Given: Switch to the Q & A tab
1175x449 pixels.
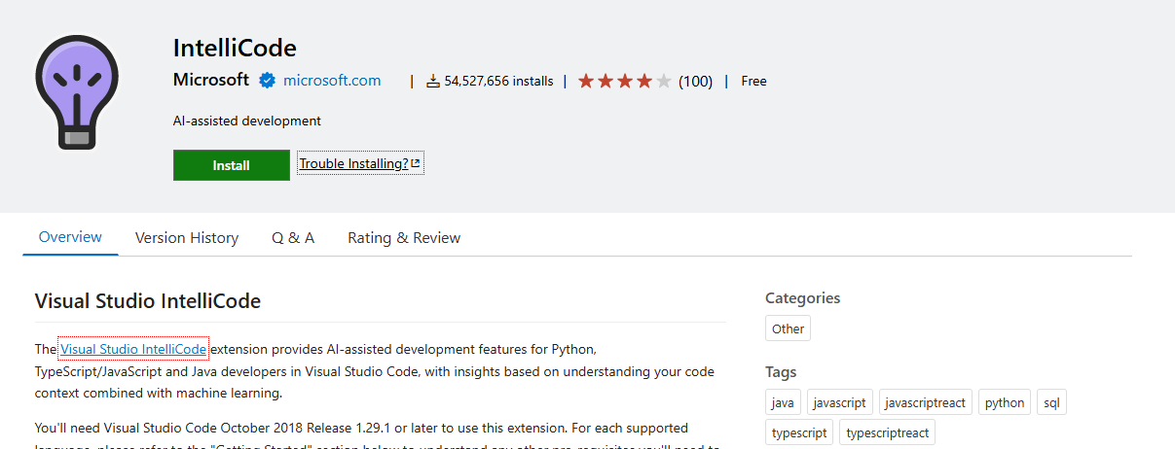Looking at the screenshot, I should [x=293, y=238].
